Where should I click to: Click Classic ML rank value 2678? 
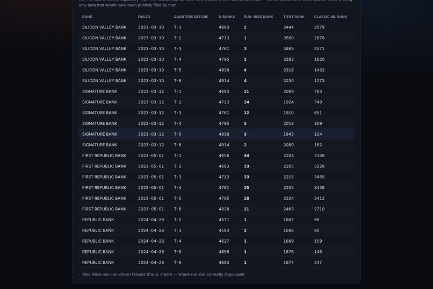click(x=319, y=38)
